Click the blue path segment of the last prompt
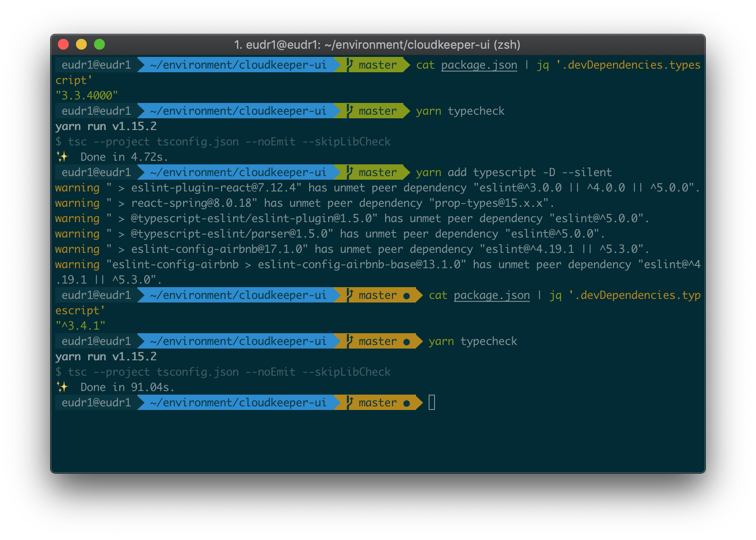This screenshot has width=756, height=540. click(238, 403)
